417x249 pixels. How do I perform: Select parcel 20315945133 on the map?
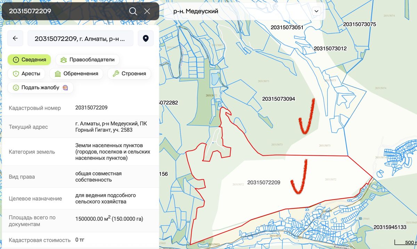click(x=390, y=227)
